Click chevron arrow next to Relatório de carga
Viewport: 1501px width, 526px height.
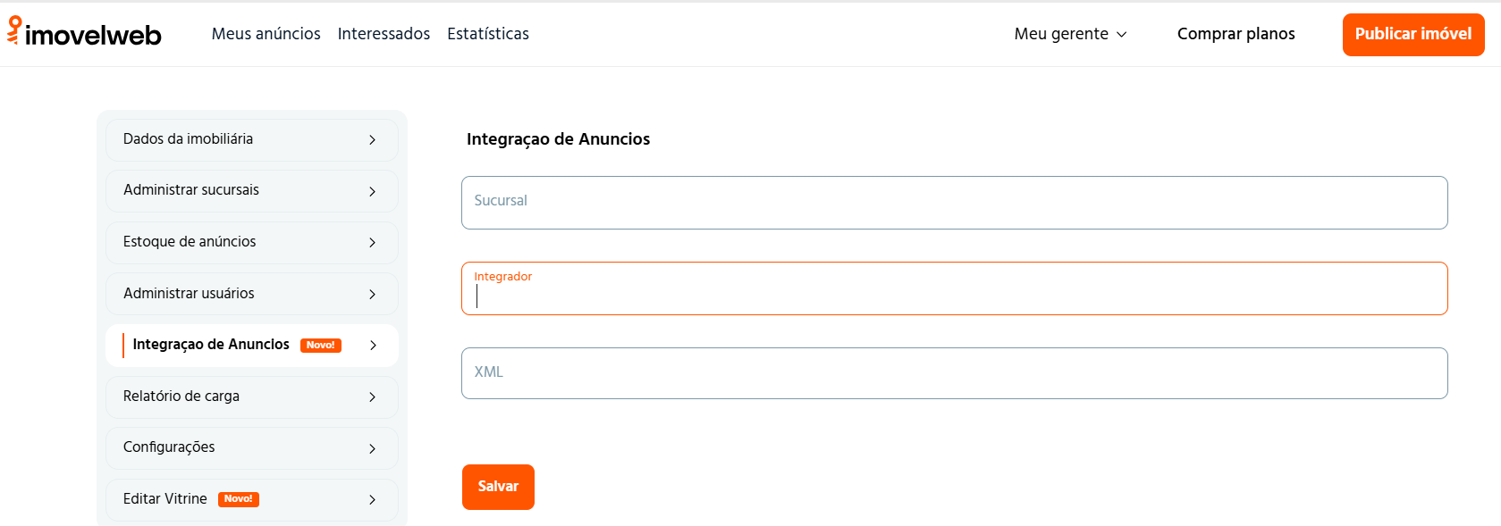[x=372, y=397]
